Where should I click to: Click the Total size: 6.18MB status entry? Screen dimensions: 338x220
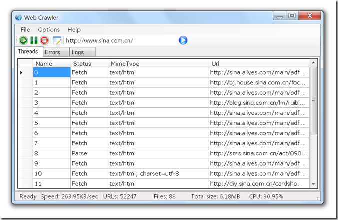coord(215,196)
